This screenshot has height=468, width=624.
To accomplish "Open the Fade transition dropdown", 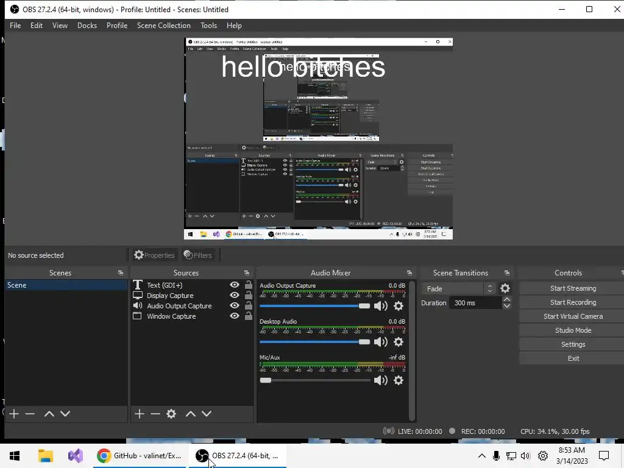I will [458, 288].
